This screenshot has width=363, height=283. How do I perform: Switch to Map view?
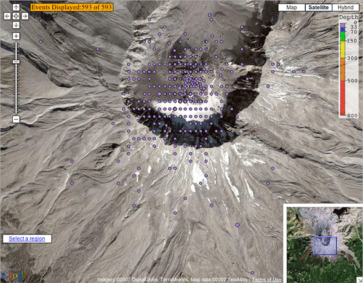pyautogui.click(x=292, y=7)
